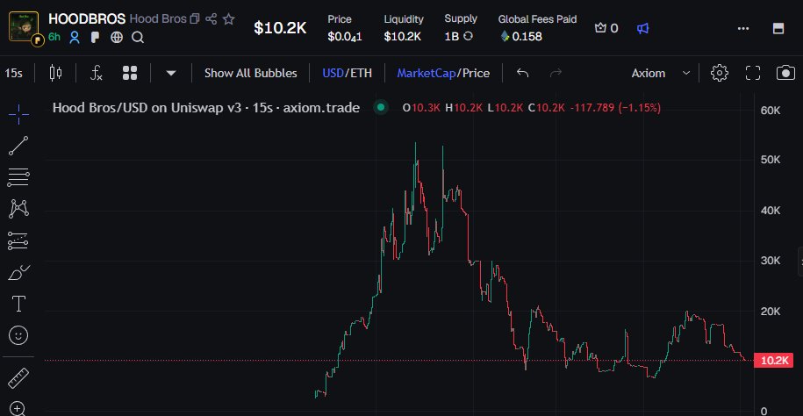Copy the Hood Bros token address
The width and height of the screenshot is (803, 416).
click(x=195, y=19)
